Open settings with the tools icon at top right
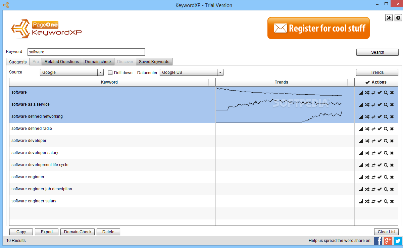The width and height of the screenshot is (403, 248). [389, 18]
